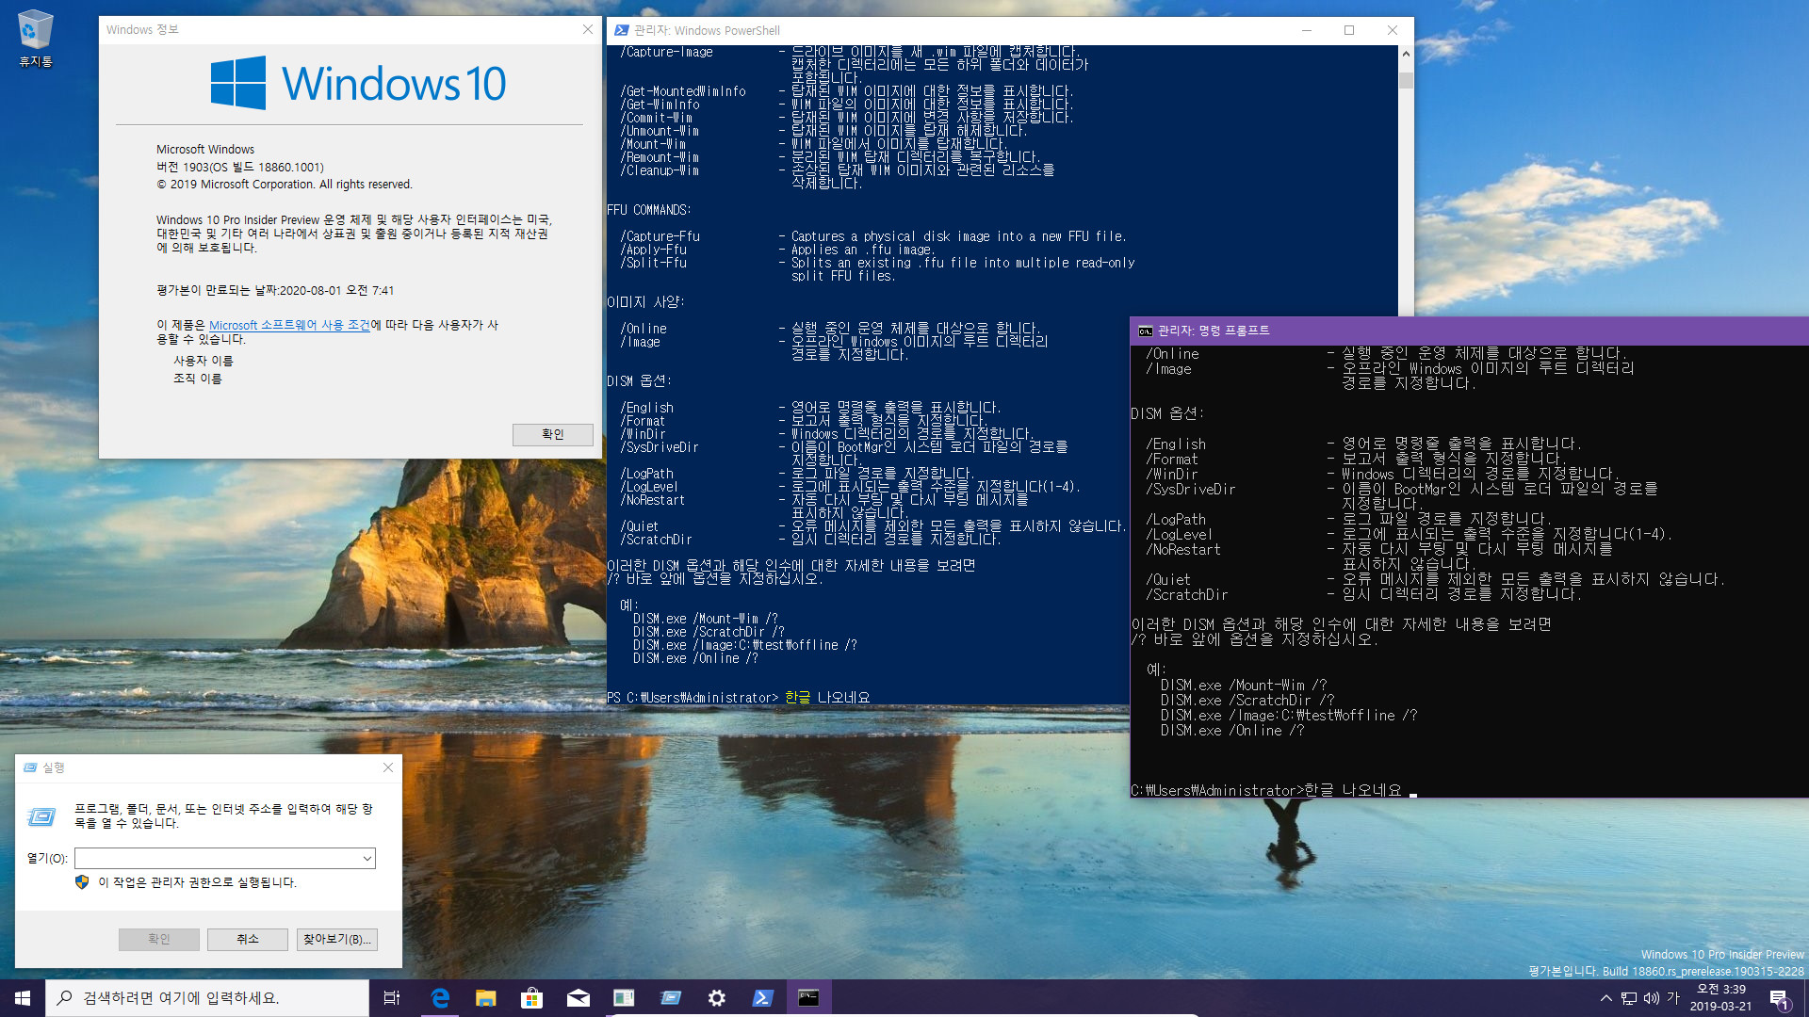Click the taskbar search box
The width and height of the screenshot is (1809, 1017).
tap(207, 998)
